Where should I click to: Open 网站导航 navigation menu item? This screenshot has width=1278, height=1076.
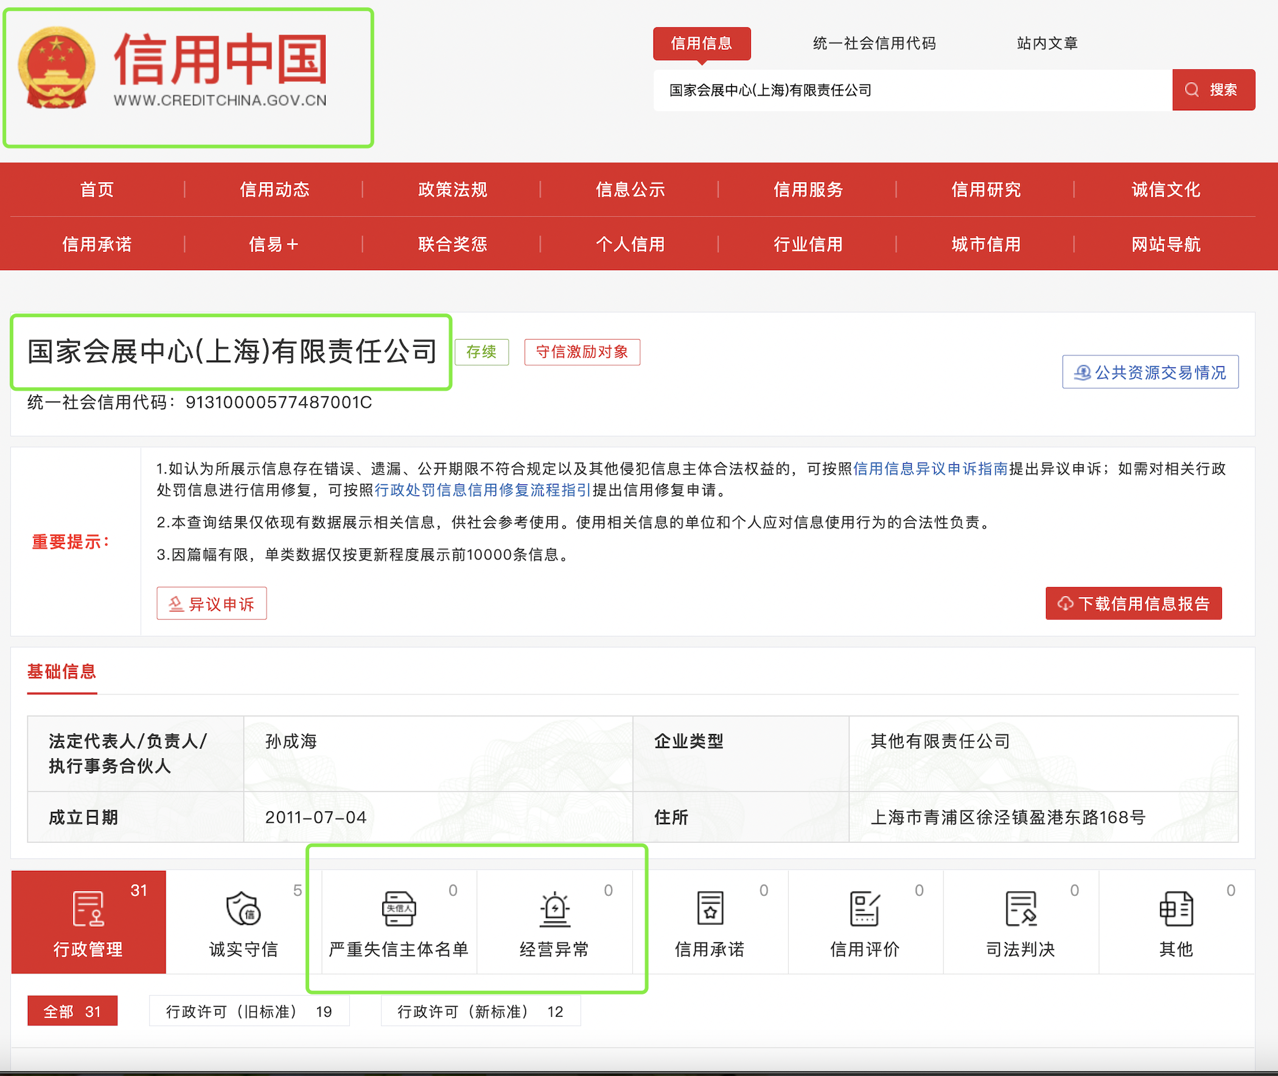[x=1166, y=245]
